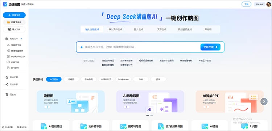Click the plus icon for 新建文件
272x131 pixels.
pyautogui.click(x=9, y=15)
